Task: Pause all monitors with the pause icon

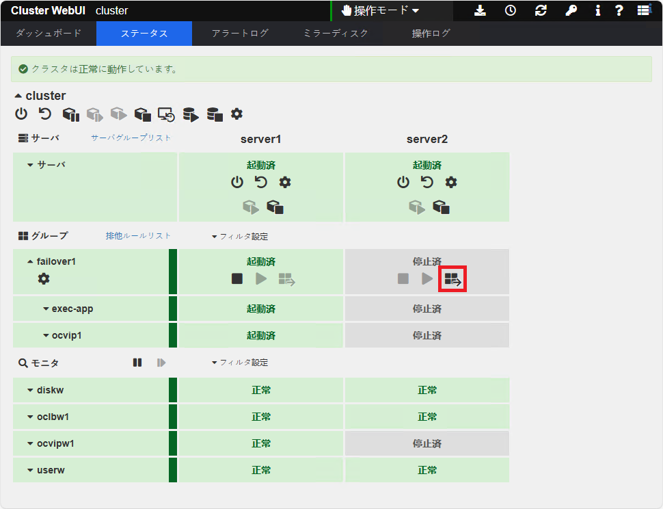Action: [137, 362]
